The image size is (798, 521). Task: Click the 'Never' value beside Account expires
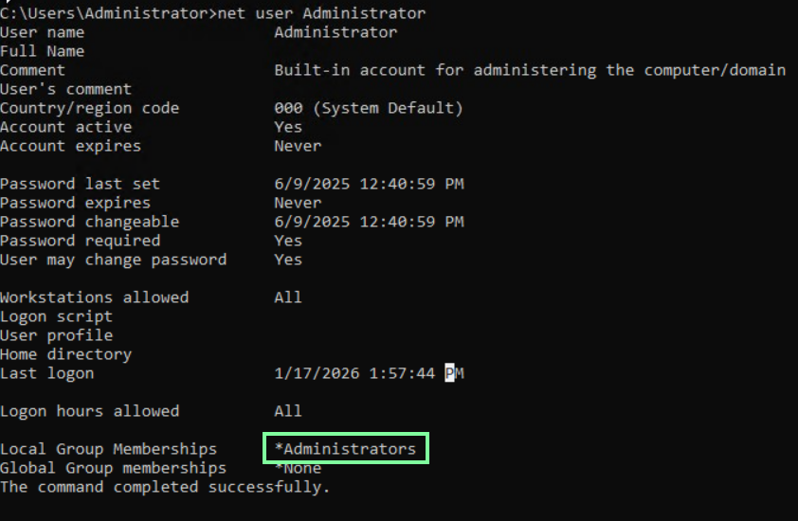pyautogui.click(x=298, y=146)
